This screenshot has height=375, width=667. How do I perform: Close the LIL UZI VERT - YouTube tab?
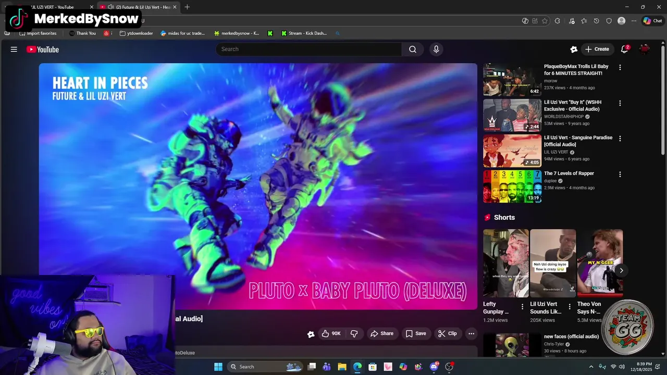click(92, 7)
